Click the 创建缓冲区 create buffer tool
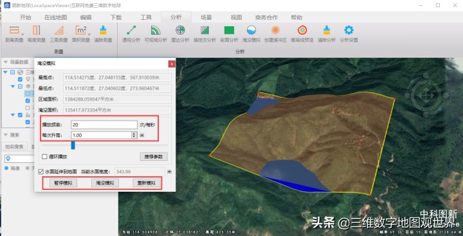 [x=275, y=34]
